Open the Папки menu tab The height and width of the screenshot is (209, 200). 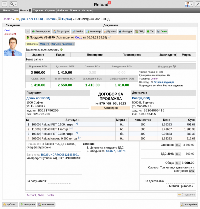tap(7, 10)
